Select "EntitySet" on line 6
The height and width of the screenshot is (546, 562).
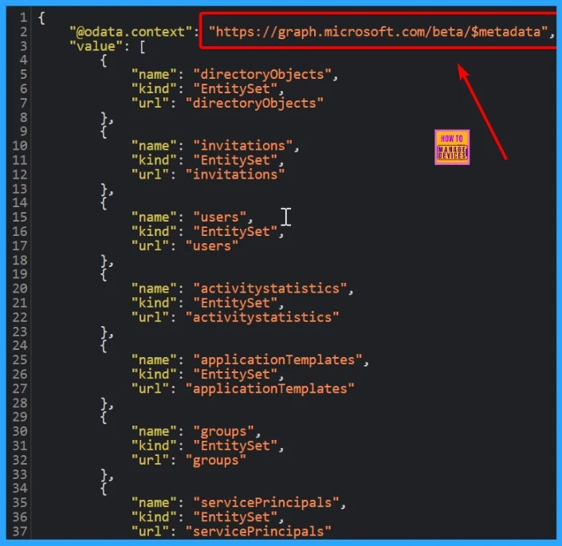click(x=235, y=88)
